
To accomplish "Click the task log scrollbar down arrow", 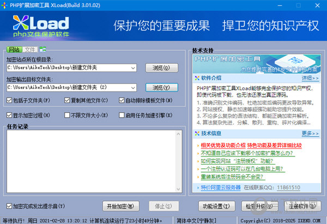I will 178,189.
